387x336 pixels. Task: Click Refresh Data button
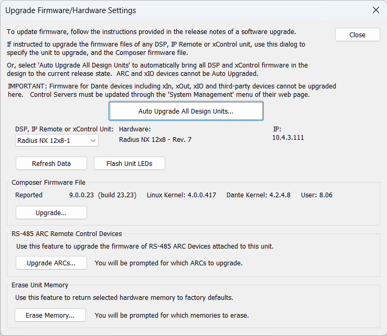pyautogui.click(x=51, y=164)
